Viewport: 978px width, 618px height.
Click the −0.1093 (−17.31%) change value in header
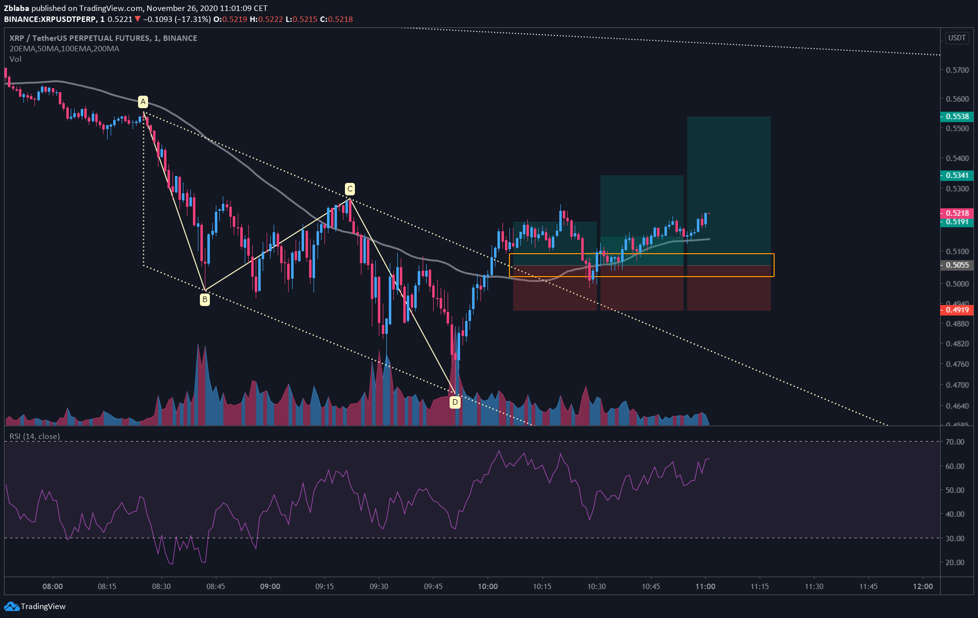point(177,19)
